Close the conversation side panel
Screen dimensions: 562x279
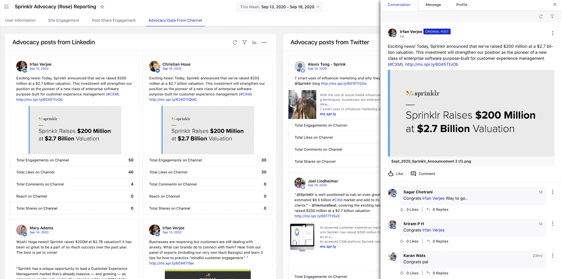coord(555,5)
